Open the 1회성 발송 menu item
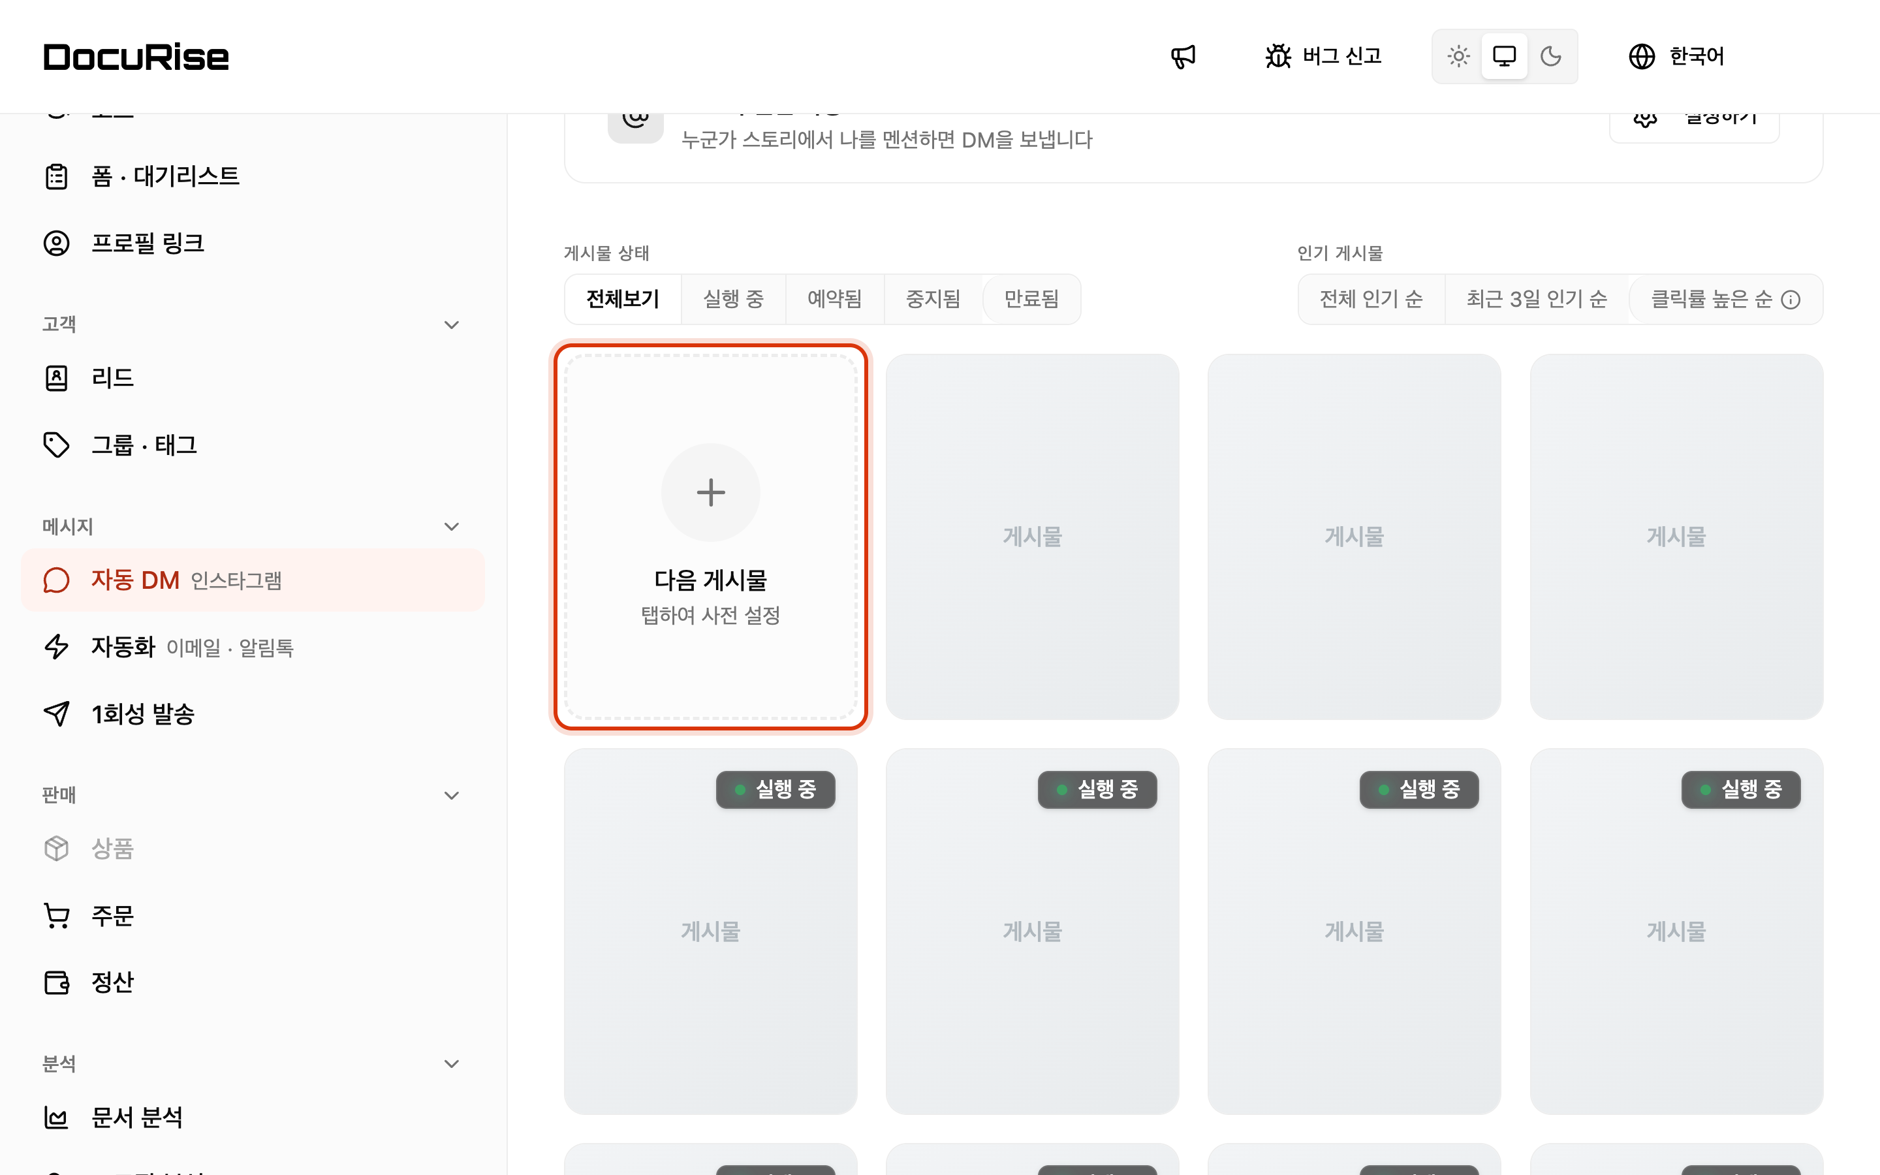 [x=253, y=713]
